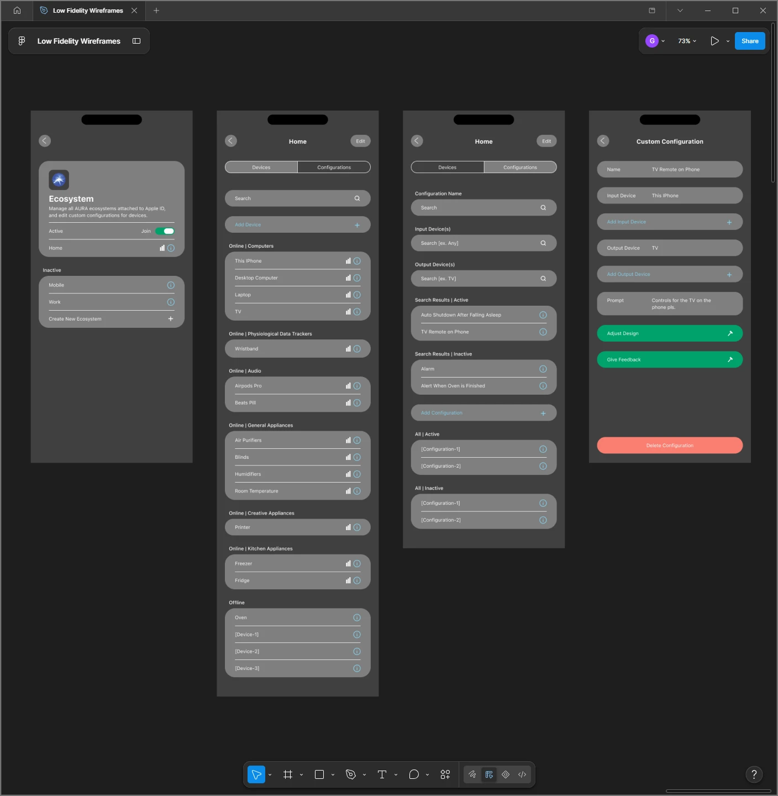The image size is (778, 796).
Task: Click the horizontal scrollbar at bottom
Action: 718,791
